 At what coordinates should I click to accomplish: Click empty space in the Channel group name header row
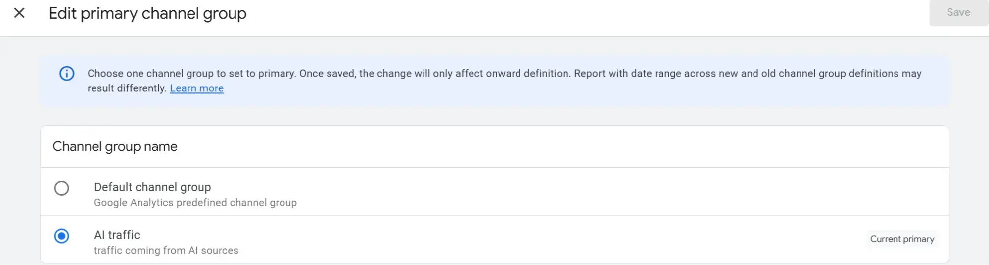[544, 147]
